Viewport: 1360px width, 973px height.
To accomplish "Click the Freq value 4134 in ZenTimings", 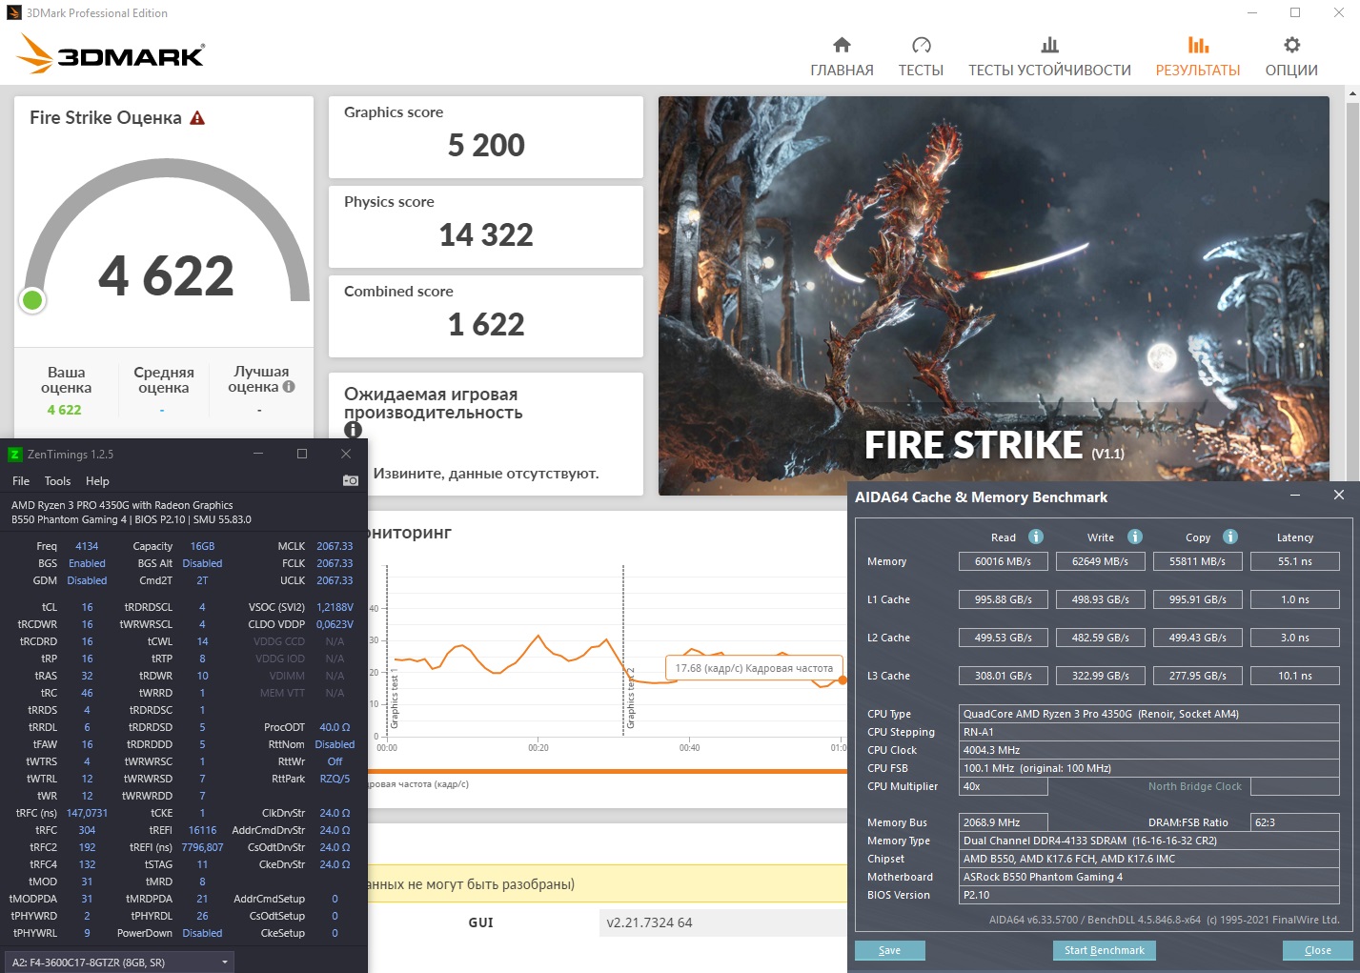I will tap(87, 546).
